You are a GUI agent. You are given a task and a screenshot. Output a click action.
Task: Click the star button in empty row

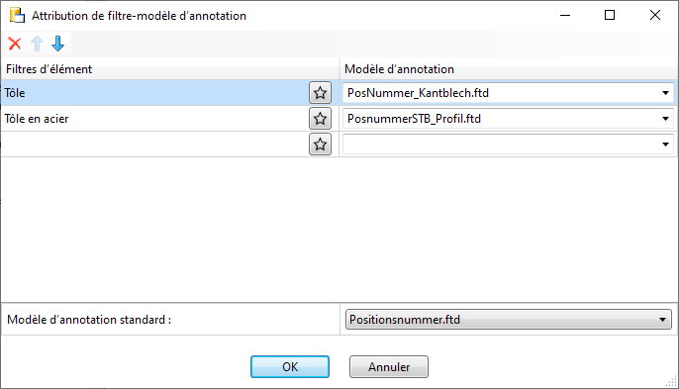pos(320,145)
